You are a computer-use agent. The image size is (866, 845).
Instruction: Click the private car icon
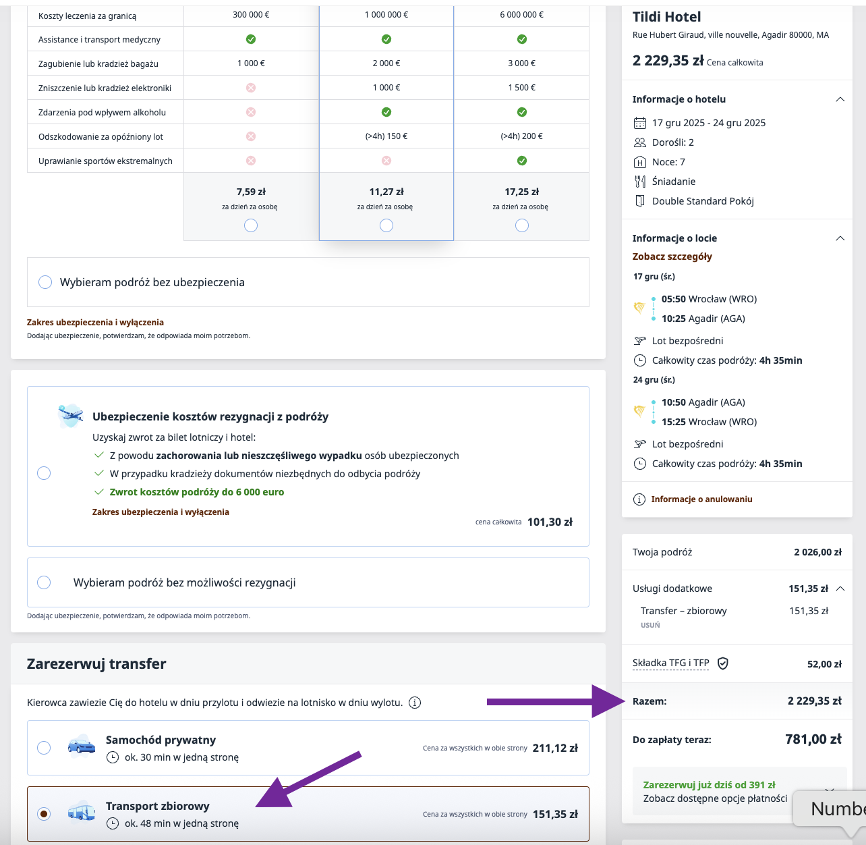tap(82, 746)
